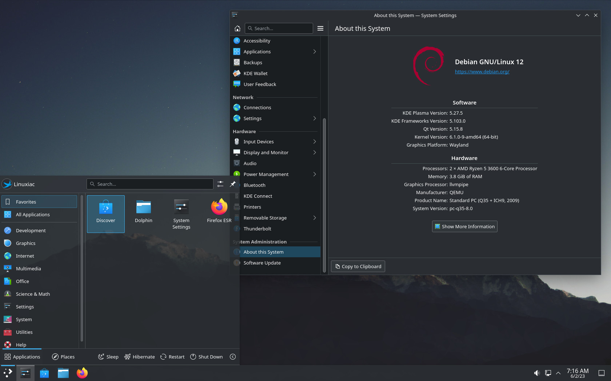This screenshot has width=611, height=381.
Task: Launch Firefox ESR from launcher favorites
Action: pyautogui.click(x=219, y=214)
